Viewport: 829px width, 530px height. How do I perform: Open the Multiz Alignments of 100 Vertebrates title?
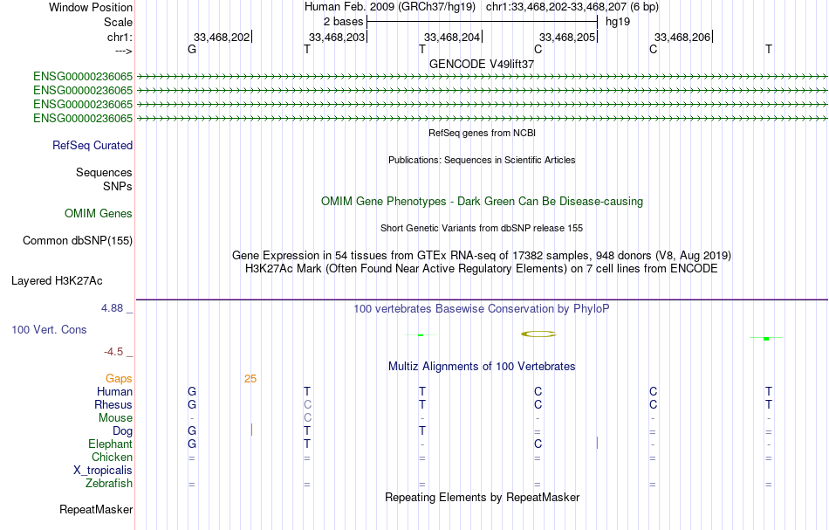pyautogui.click(x=482, y=367)
